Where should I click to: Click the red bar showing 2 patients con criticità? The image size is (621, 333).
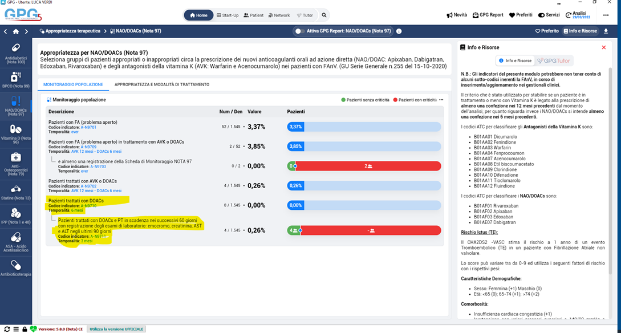click(x=368, y=166)
